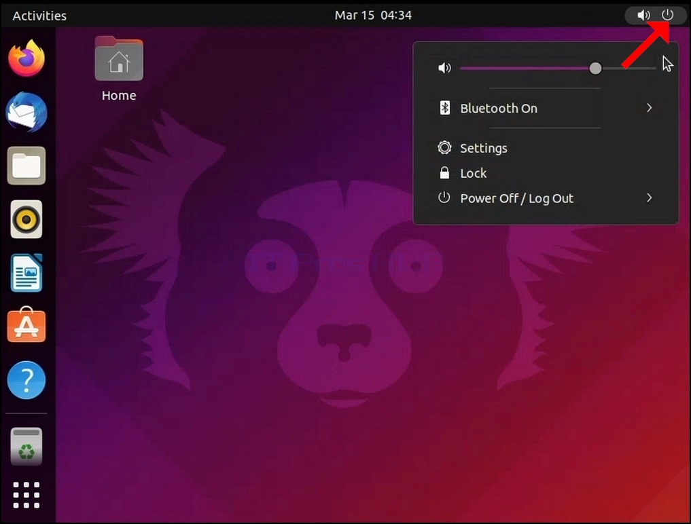Open the Help question mark icon

click(x=26, y=380)
